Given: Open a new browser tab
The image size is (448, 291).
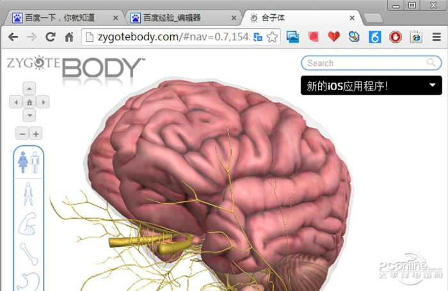Looking at the screenshot, I should click(x=373, y=19).
